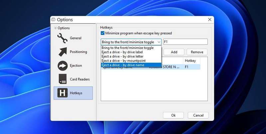This screenshot has height=134, width=266.
Task: Select the Positioning arrow icon
Action: (63, 52)
